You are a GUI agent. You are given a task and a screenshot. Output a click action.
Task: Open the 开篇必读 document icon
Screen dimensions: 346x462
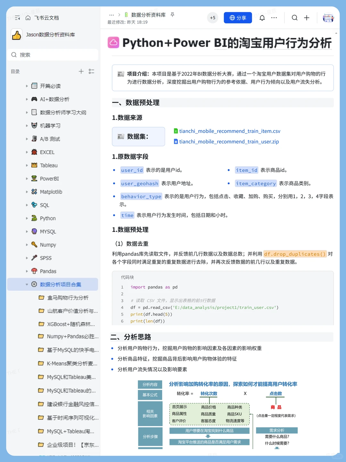click(x=34, y=86)
